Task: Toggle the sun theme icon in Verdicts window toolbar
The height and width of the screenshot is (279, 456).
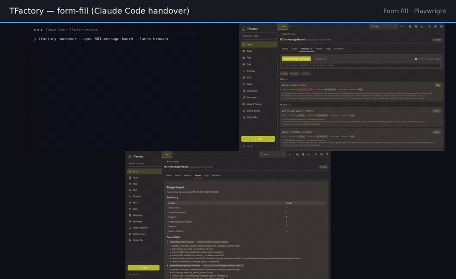Action: tap(429, 27)
